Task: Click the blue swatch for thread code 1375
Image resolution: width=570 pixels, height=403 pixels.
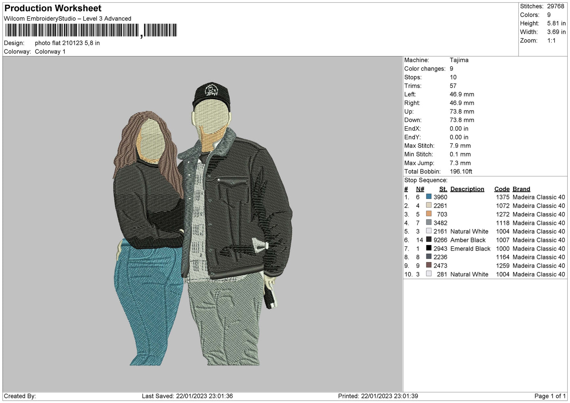Action: [x=429, y=197]
